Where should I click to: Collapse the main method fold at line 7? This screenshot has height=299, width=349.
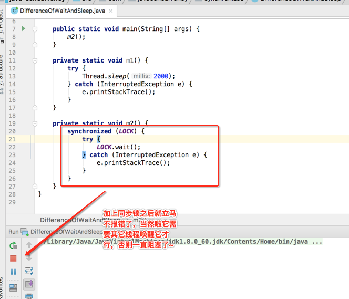(x=35, y=29)
